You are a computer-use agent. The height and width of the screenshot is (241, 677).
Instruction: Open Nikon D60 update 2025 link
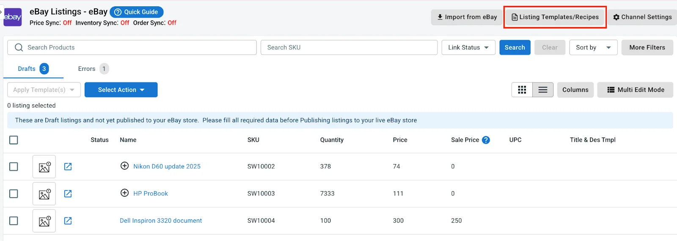point(167,166)
